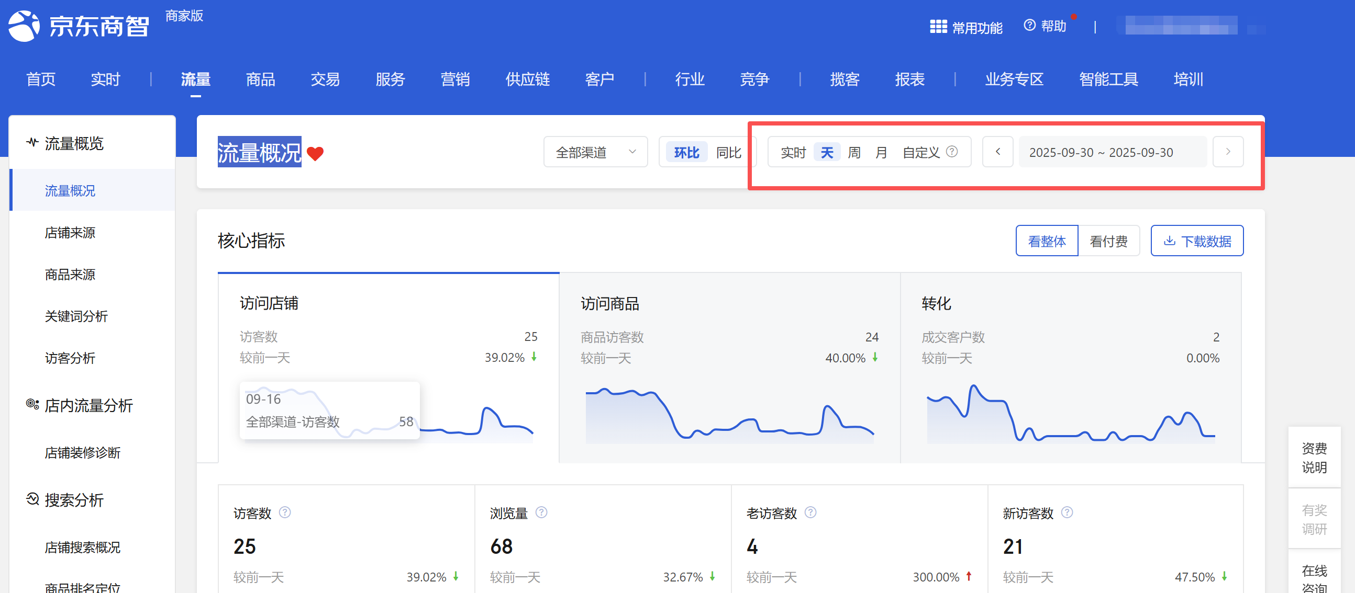
Task: Select the 周 time granularity
Action: coord(854,152)
